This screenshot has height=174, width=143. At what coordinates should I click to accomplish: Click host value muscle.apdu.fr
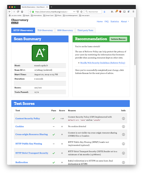41,66
